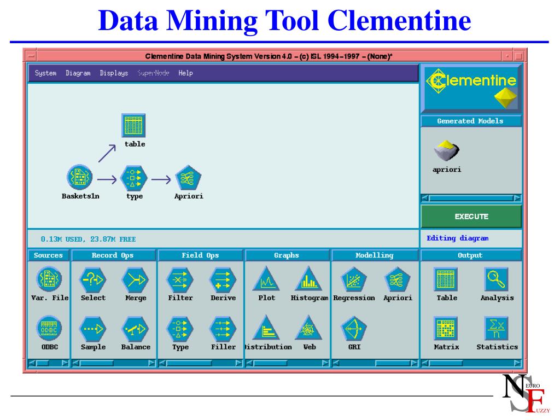Viewport: 560px width, 420px height.
Task: Open the System menu
Action: [45, 73]
